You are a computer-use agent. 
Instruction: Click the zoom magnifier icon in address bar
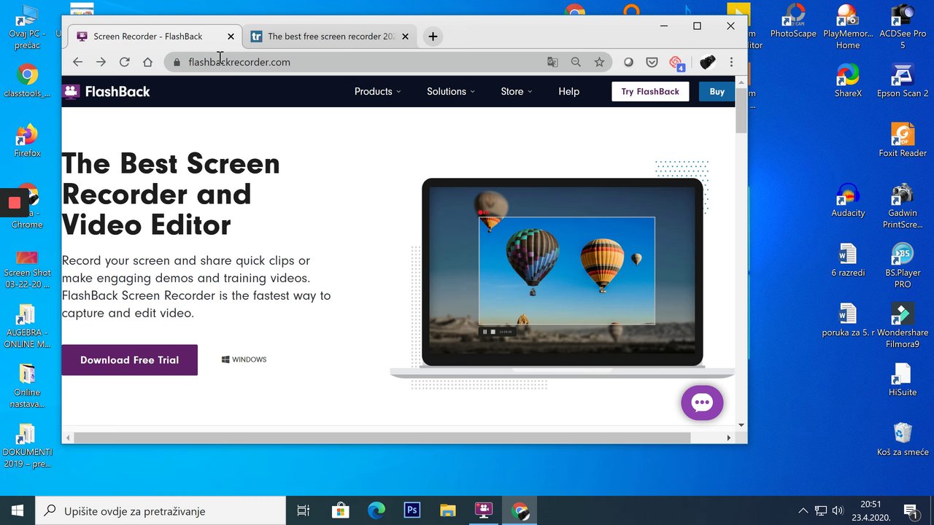point(576,62)
